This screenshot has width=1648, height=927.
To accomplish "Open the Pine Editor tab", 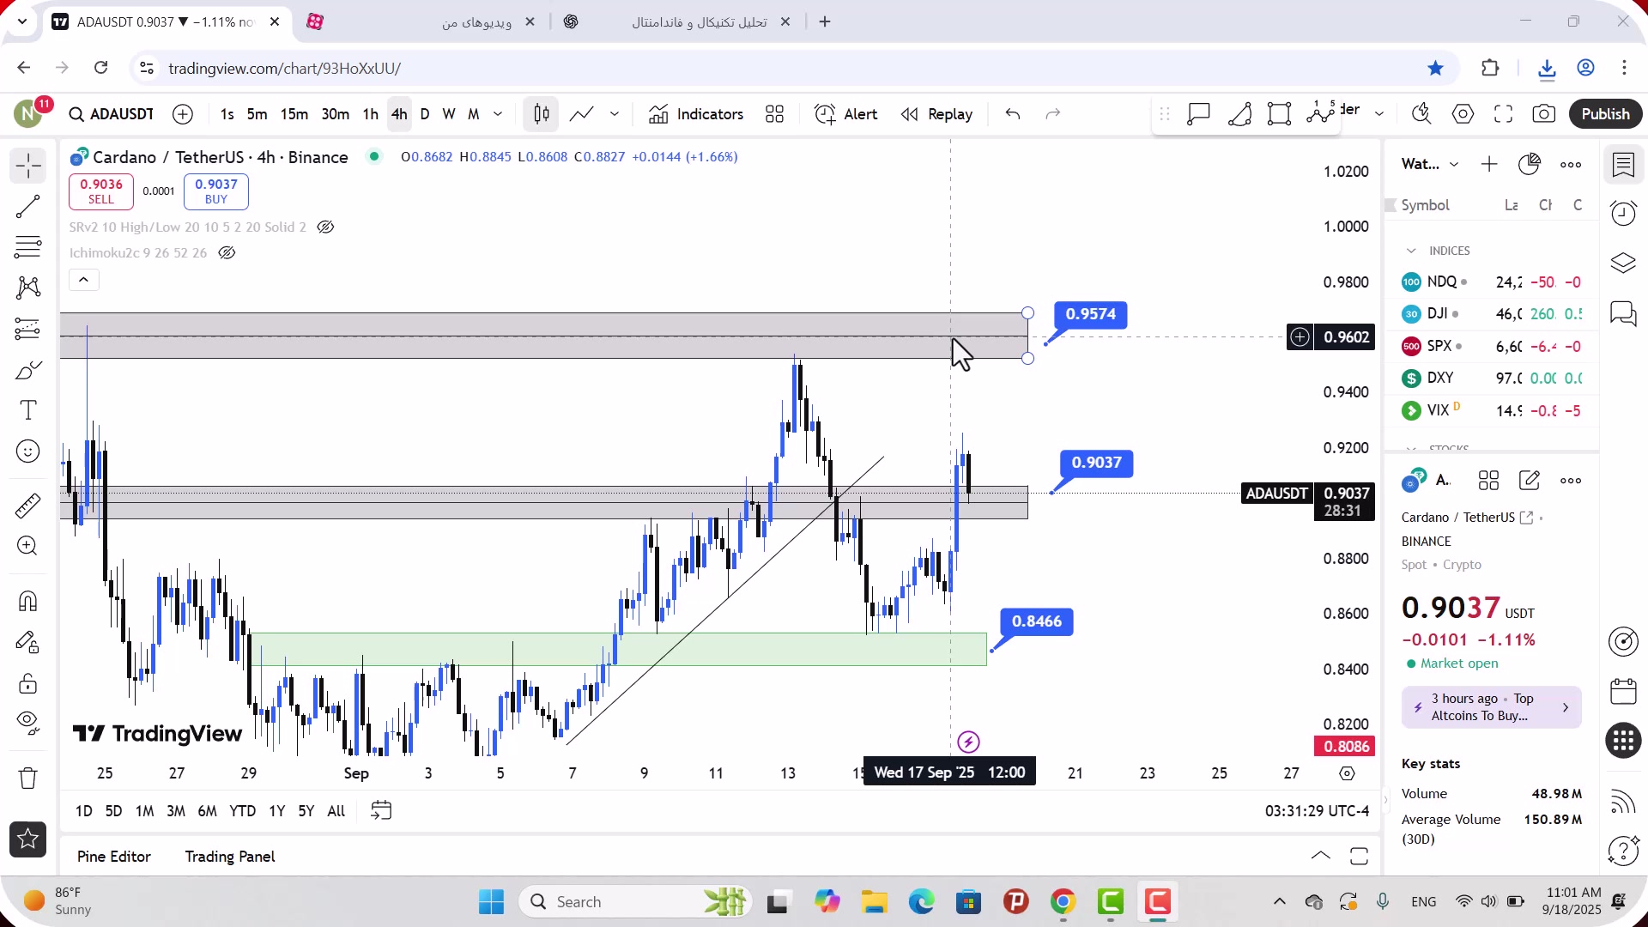I will pos(114,857).
